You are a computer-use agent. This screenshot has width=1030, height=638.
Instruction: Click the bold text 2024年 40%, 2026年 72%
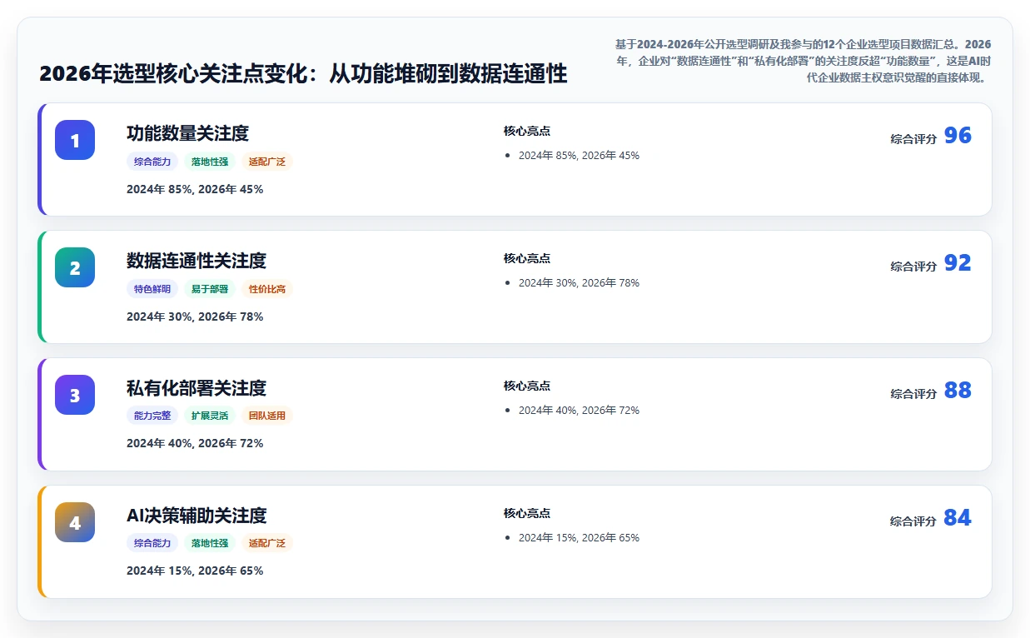click(195, 443)
